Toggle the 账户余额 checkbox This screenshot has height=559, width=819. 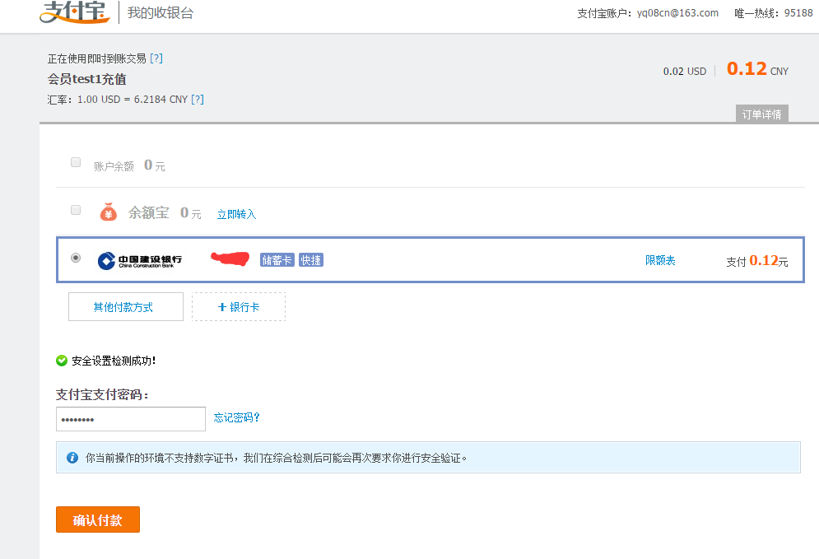coord(76,162)
